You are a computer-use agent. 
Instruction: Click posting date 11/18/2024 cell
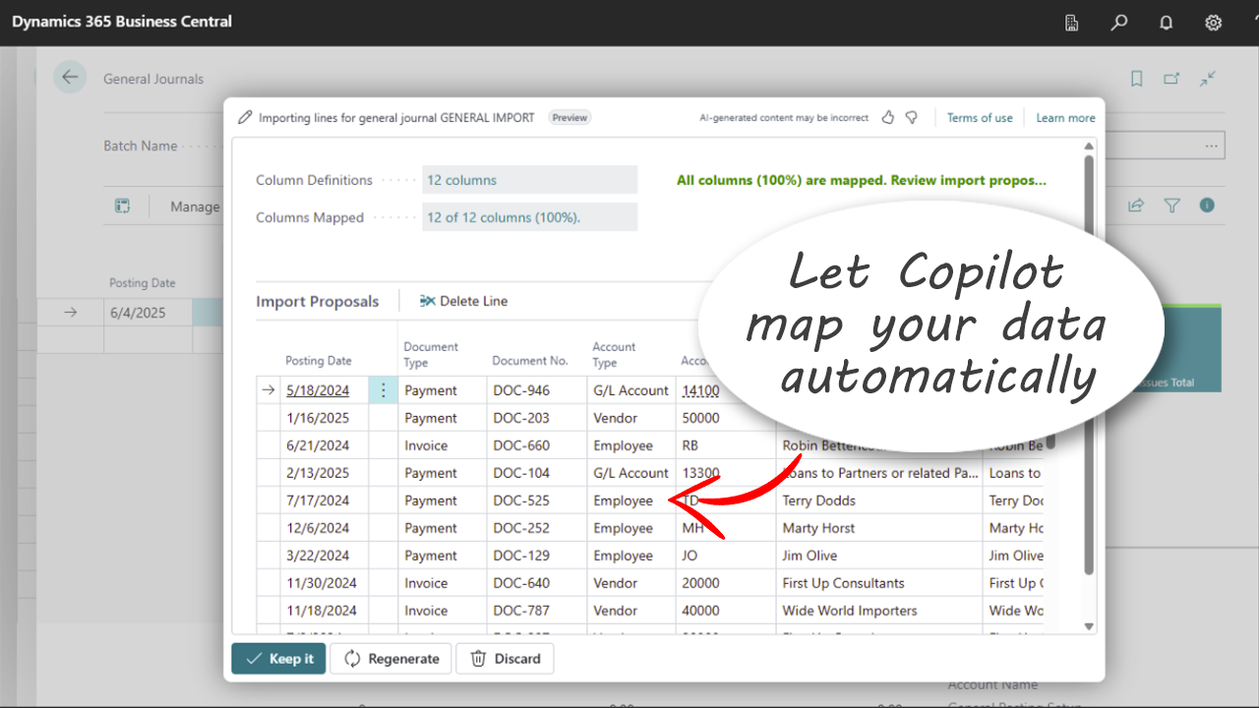pos(325,611)
